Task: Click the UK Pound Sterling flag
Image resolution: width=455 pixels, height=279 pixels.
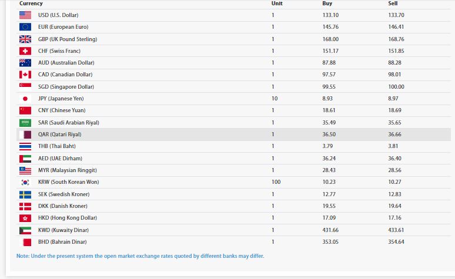Action: coord(25,39)
